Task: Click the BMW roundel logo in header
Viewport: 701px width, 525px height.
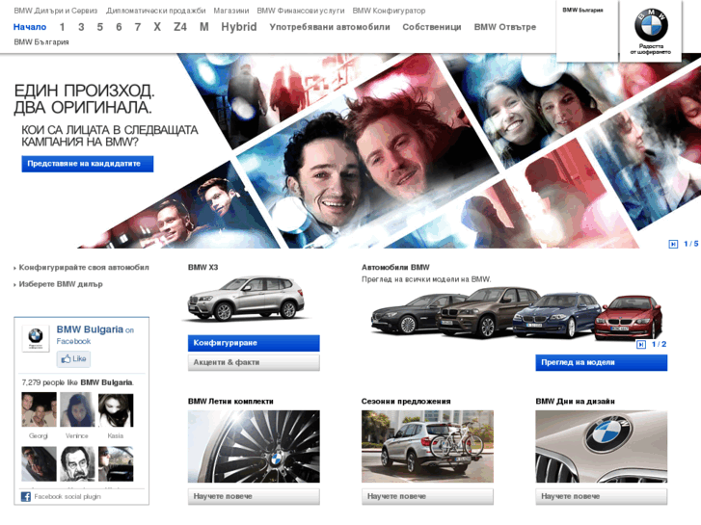Action: coord(651,25)
